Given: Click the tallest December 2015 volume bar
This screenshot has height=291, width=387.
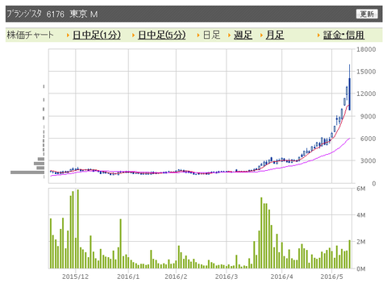Looking at the screenshot, I should point(78,229).
